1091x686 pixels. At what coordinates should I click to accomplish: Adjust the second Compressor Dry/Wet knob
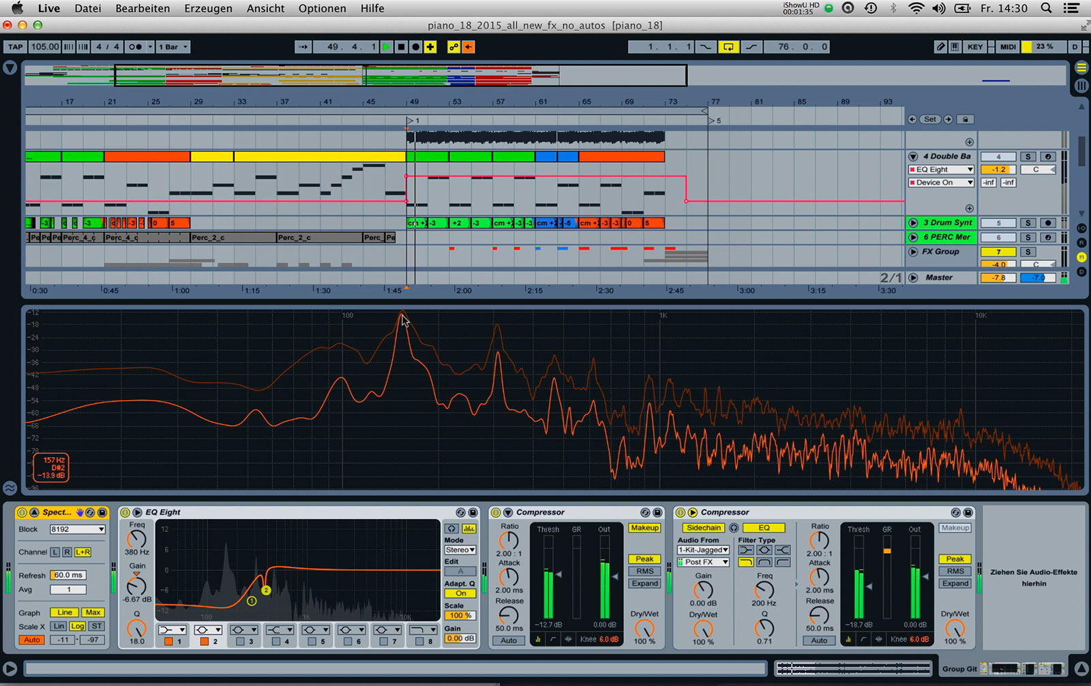coord(955,628)
